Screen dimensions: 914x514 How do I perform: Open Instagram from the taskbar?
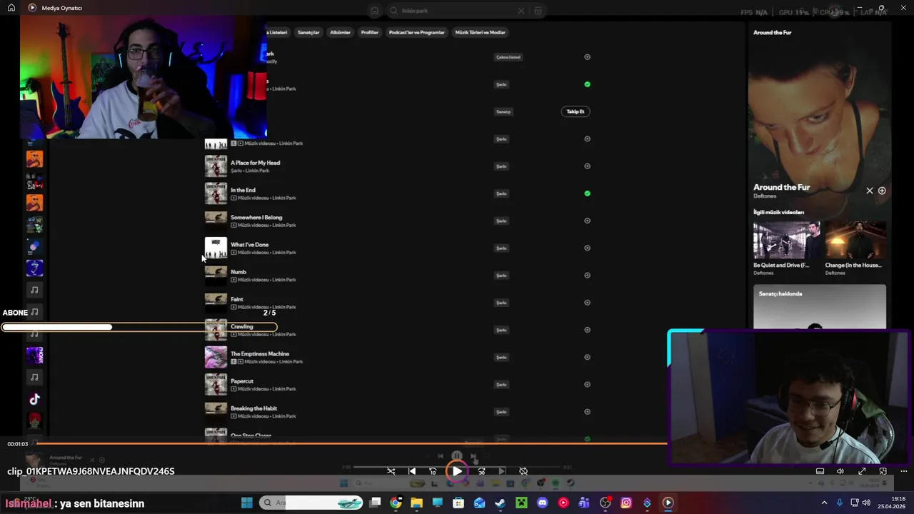[x=626, y=503]
